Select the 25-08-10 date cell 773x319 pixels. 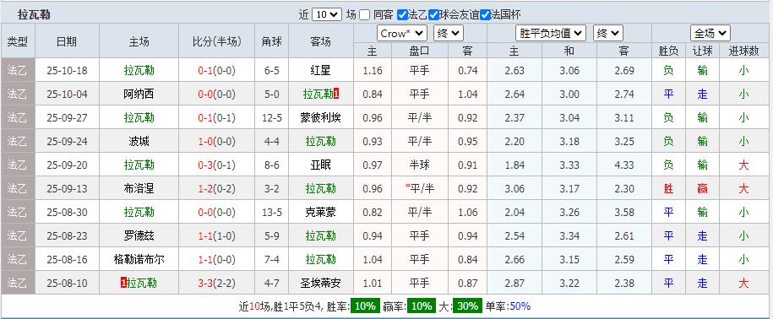[67, 283]
